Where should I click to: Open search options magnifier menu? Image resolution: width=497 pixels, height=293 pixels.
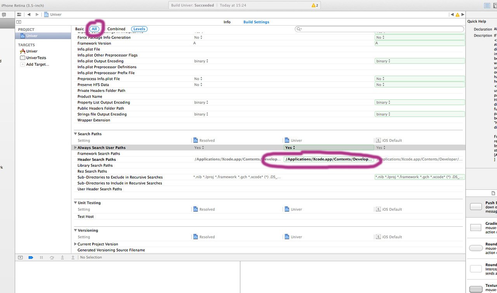point(299,29)
